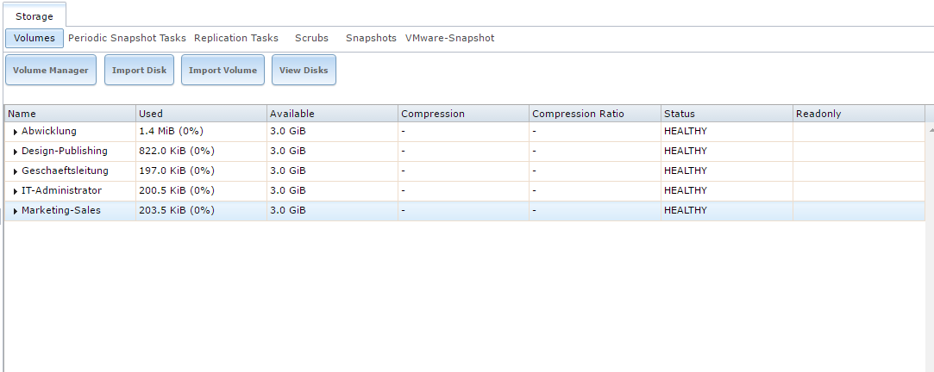Sort by the Used column header
The width and height of the screenshot is (934, 372).
click(x=201, y=114)
